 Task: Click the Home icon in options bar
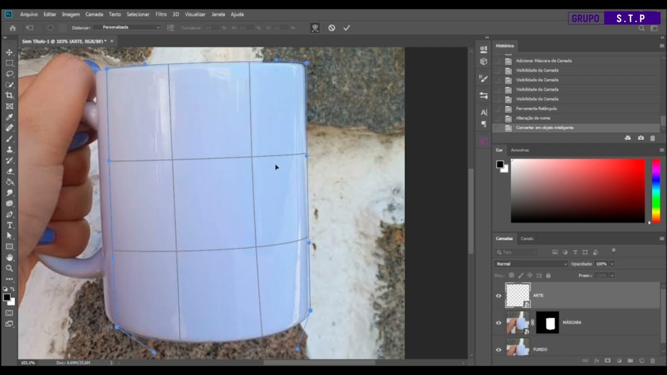pyautogui.click(x=13, y=28)
